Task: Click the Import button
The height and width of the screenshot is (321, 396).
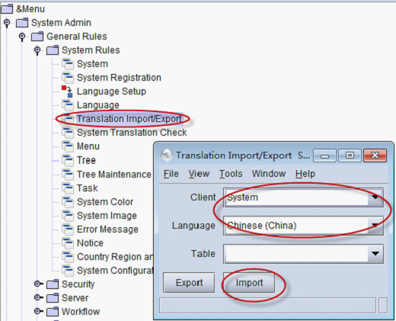Action: (249, 283)
